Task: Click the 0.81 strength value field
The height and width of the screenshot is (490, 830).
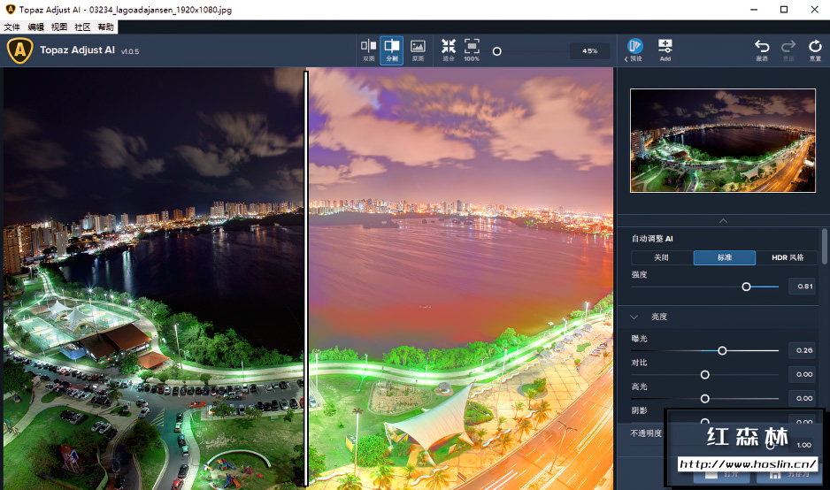Action: (802, 287)
